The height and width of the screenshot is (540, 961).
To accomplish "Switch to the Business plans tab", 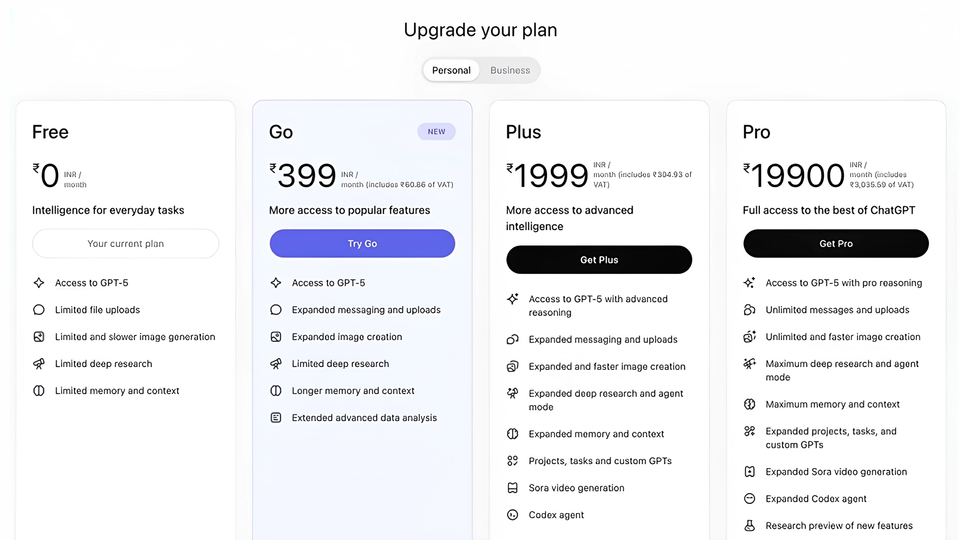I will tap(510, 70).
